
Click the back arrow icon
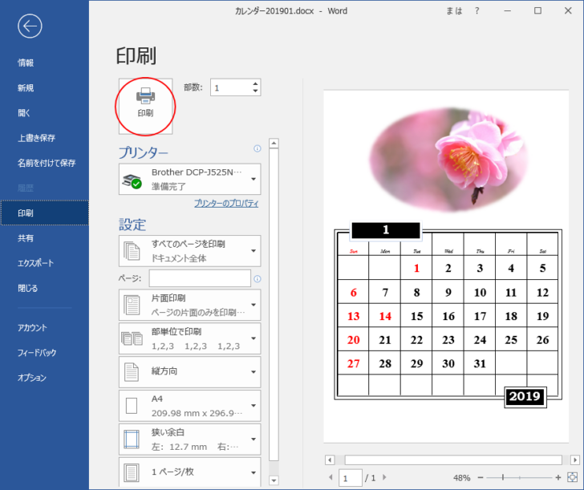(x=30, y=26)
